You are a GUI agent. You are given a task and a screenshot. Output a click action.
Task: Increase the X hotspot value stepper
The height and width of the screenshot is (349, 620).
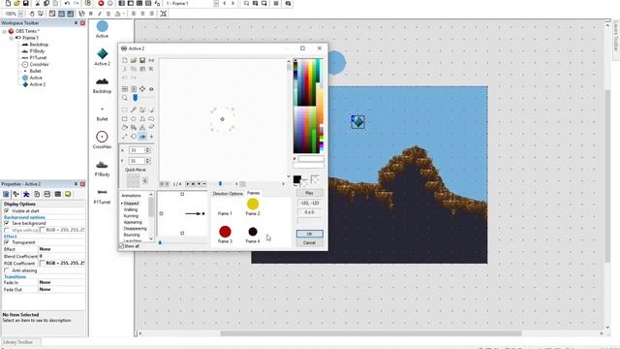click(x=148, y=148)
